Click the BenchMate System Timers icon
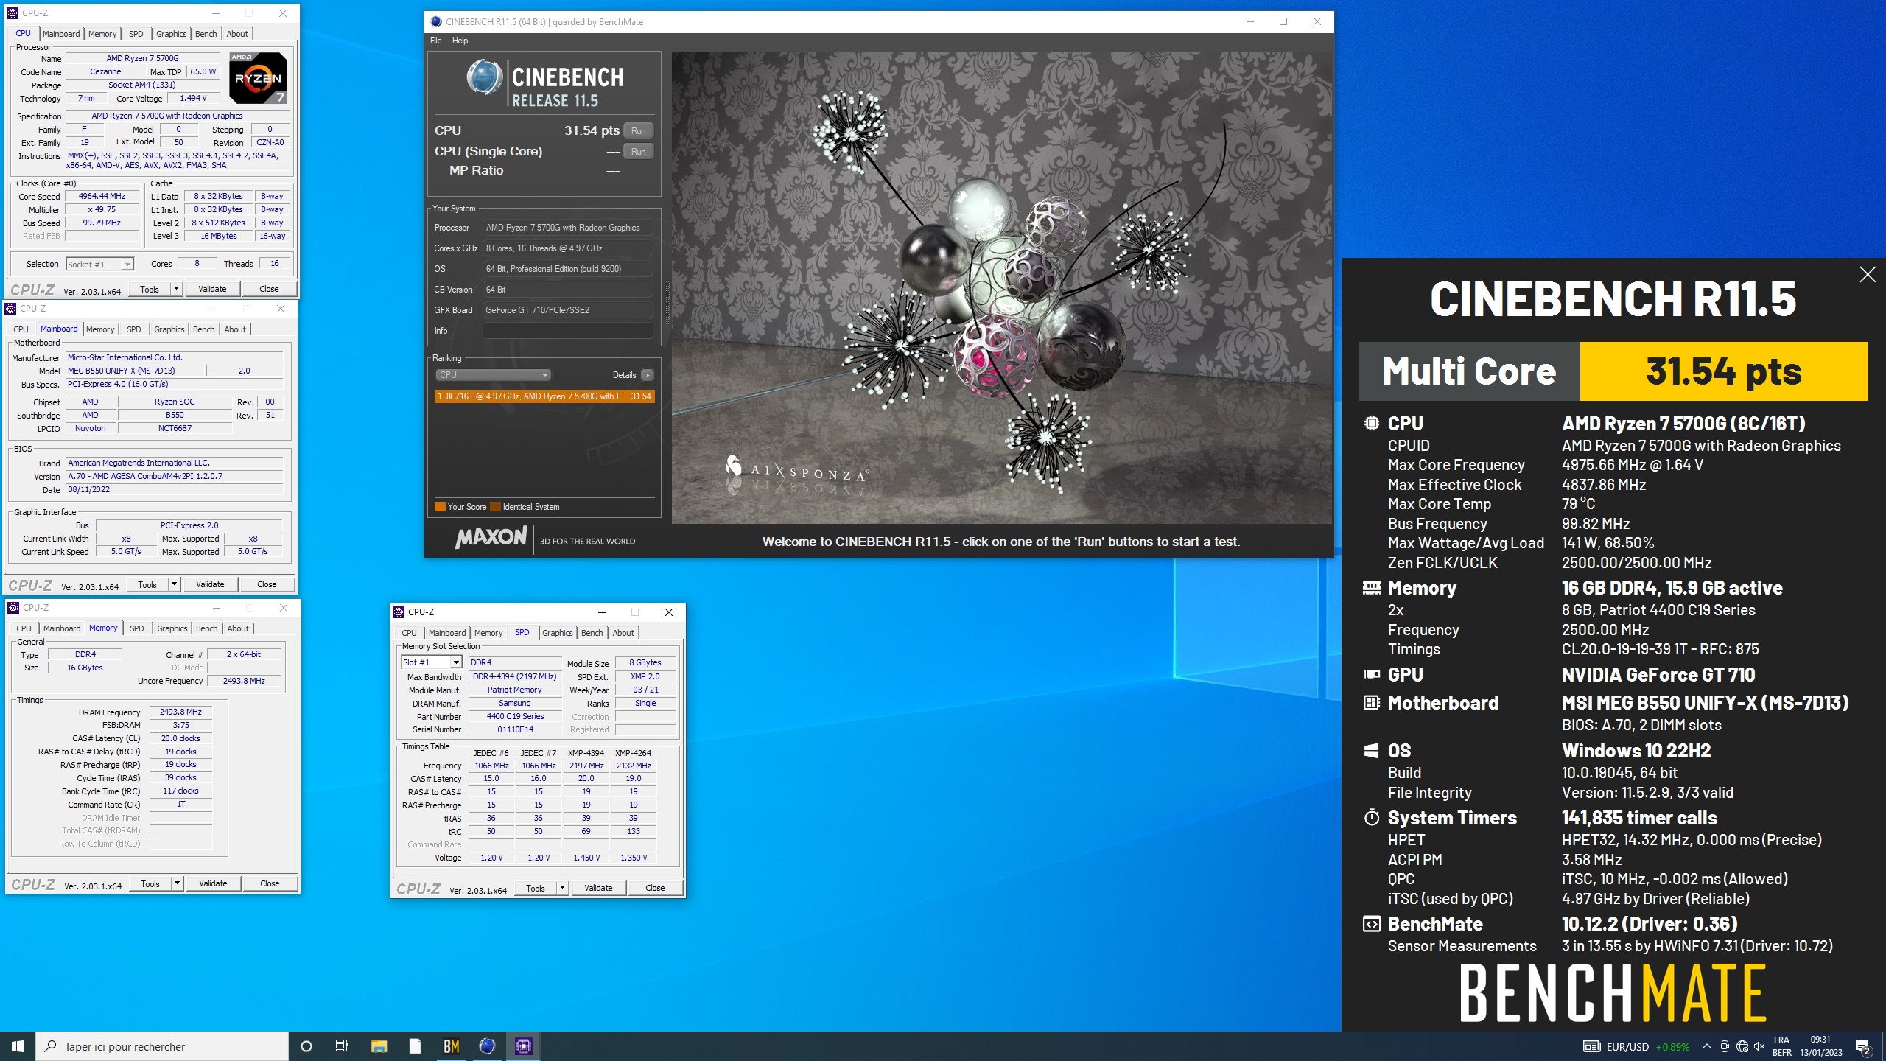Screen dimensions: 1886x1061 tap(1371, 818)
